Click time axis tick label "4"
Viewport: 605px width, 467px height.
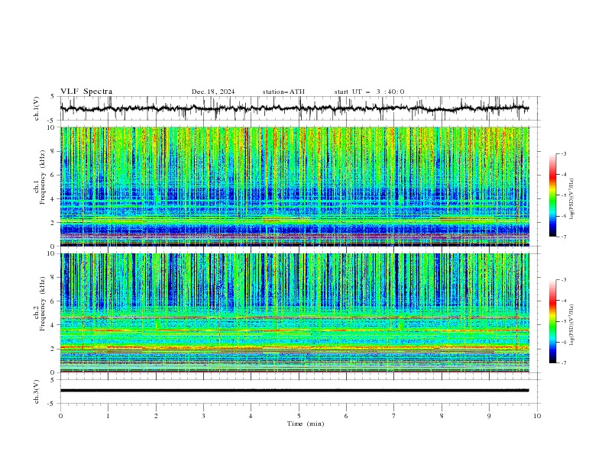[x=251, y=416]
